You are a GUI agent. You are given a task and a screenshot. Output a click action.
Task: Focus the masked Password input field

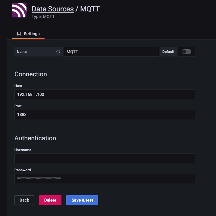point(105,178)
